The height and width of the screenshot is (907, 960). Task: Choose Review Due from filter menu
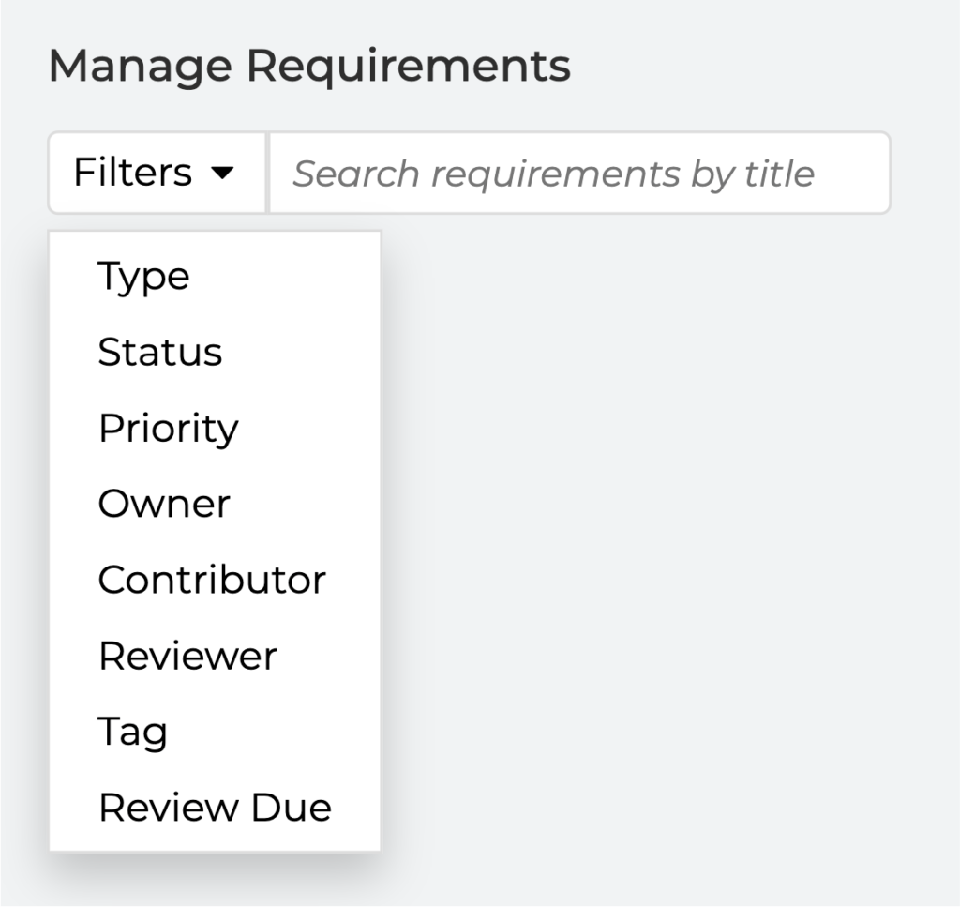click(x=215, y=808)
